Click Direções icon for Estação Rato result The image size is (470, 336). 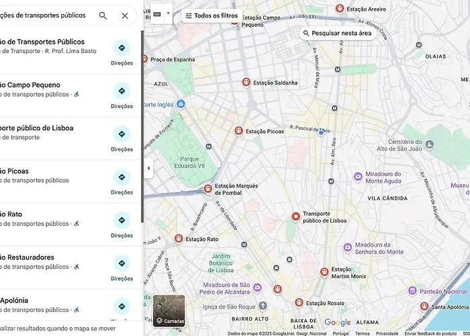tap(122, 220)
